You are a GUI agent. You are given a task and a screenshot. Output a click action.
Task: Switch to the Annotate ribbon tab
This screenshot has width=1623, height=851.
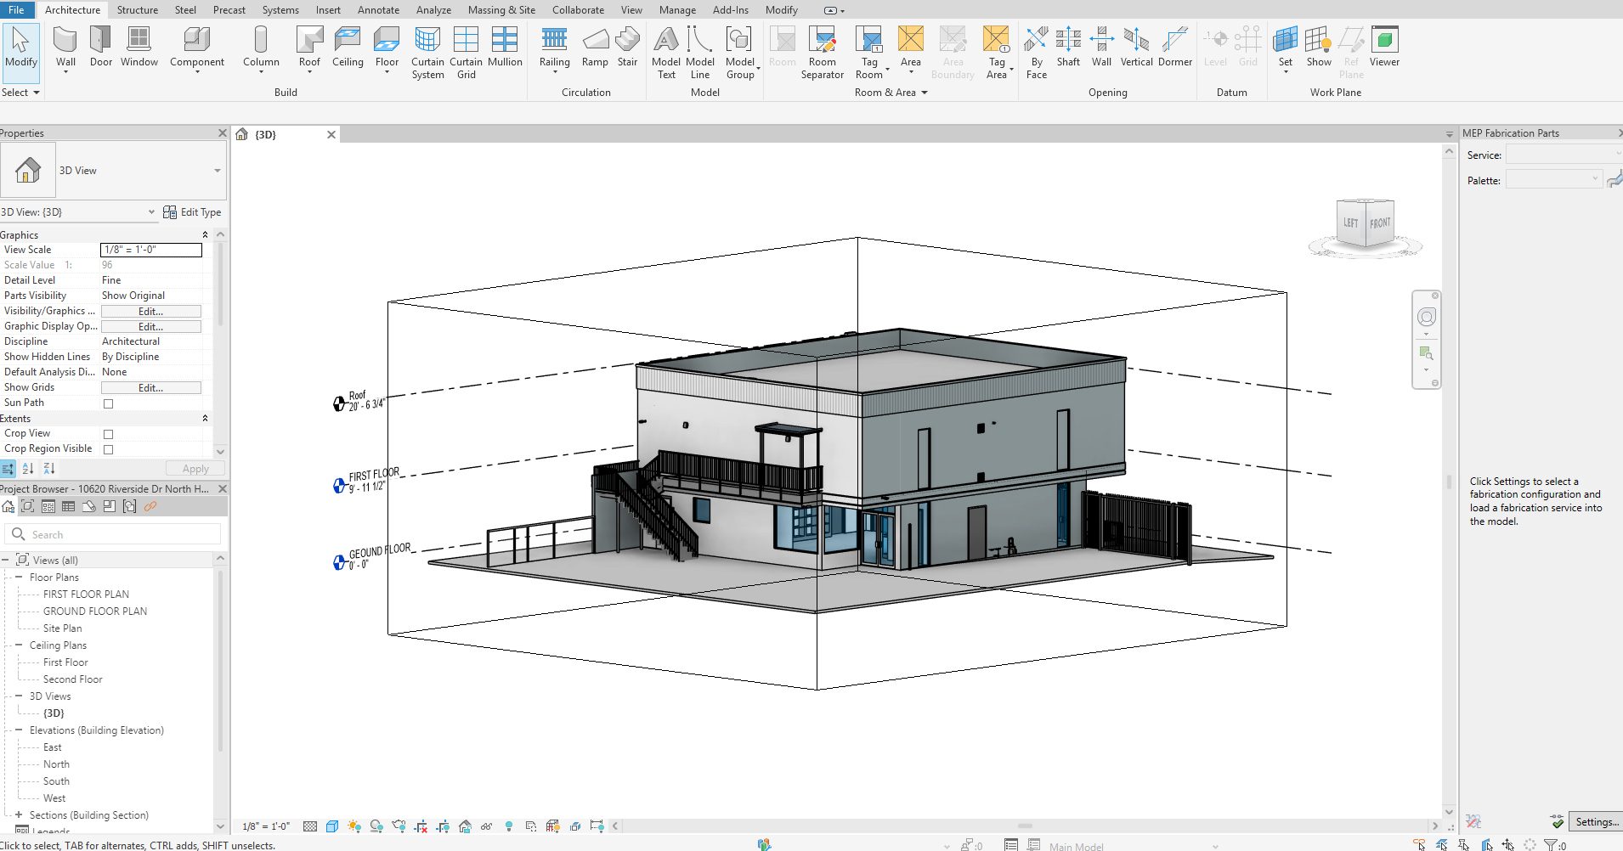point(378,9)
